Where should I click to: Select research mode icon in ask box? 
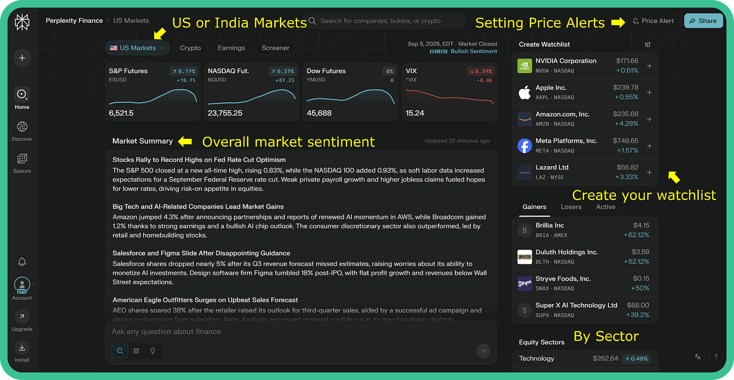[x=136, y=351]
